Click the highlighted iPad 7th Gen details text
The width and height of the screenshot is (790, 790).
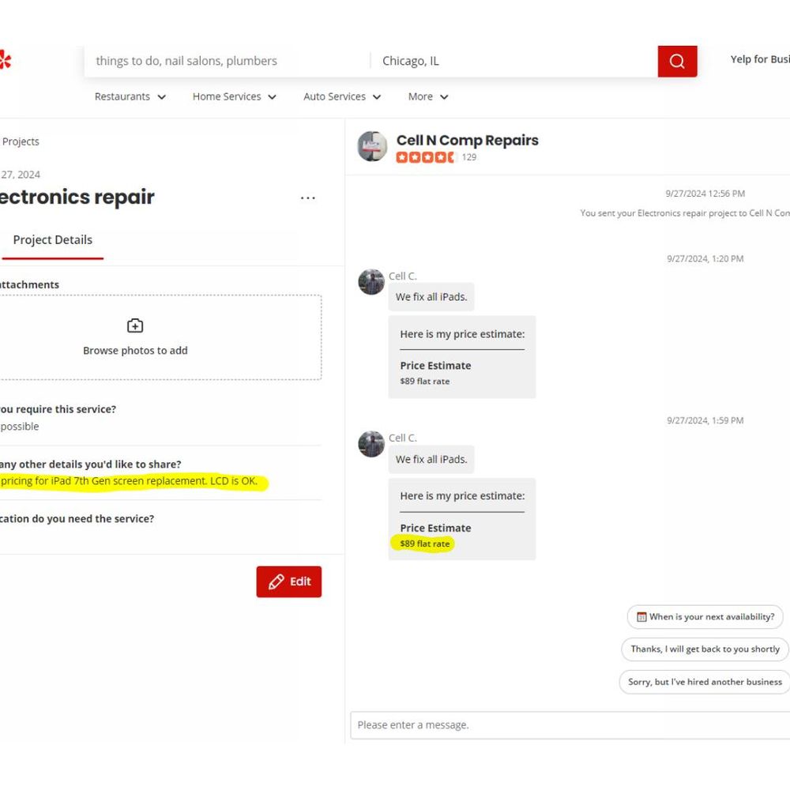pos(129,480)
